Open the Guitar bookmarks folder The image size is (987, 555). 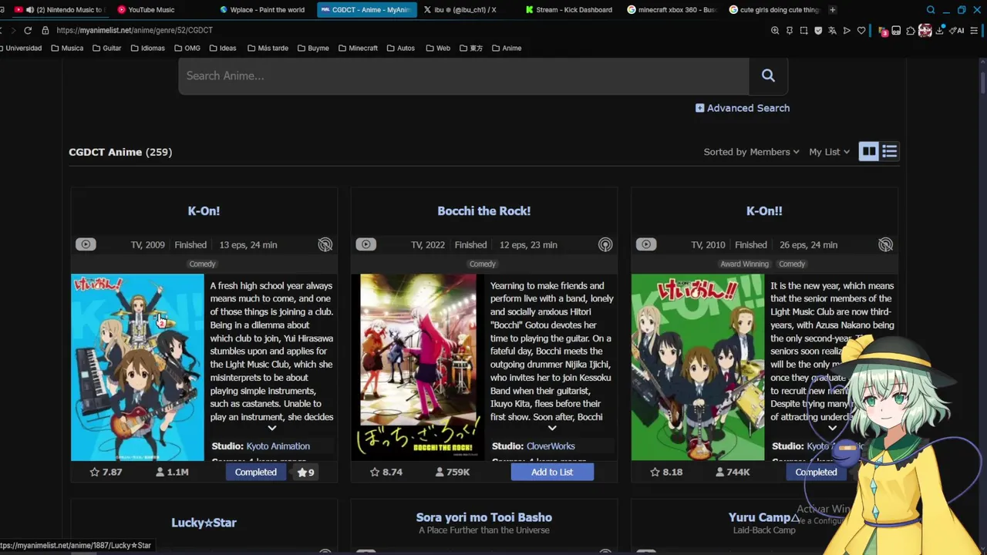pos(106,48)
